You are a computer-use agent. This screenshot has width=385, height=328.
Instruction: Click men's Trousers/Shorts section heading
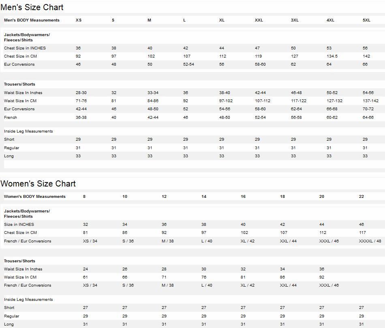pos(19,84)
